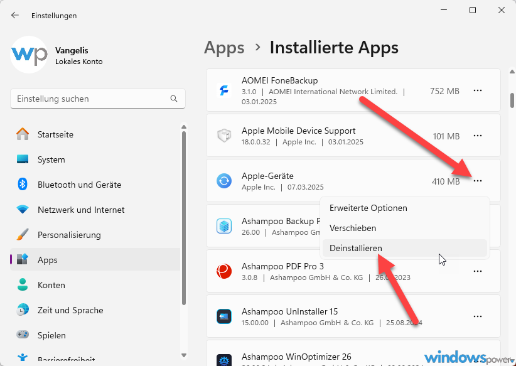Select the Ashampoo Backup app icon
516x366 pixels.
tap(224, 226)
